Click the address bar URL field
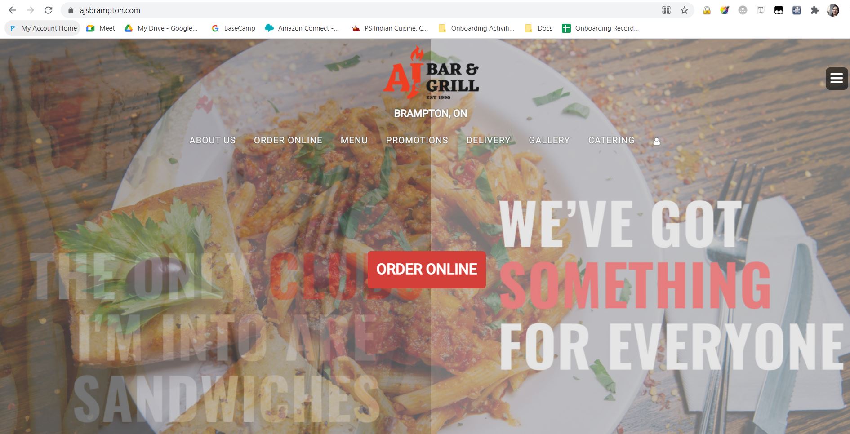This screenshot has width=850, height=434. click(360, 10)
